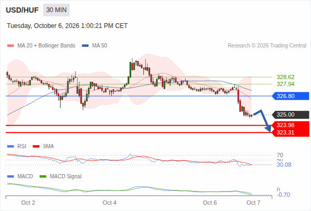The height and width of the screenshot is (211, 311).
Task: Click the blue 326.80 pivot price tag
Action: tap(290, 96)
